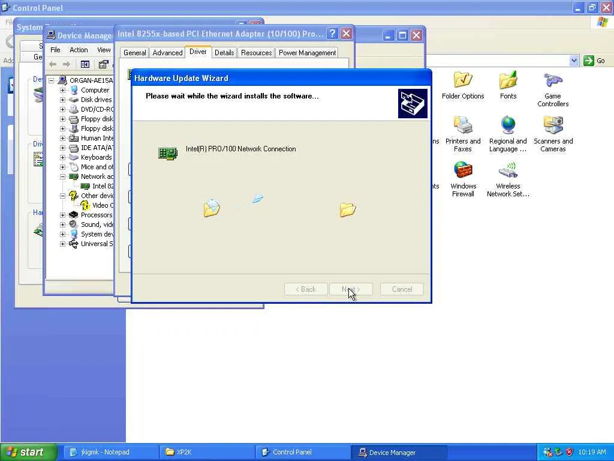Click the DVD/CD-ROM drives device icon
Viewport: 614px width, 461px height.
coord(74,109)
